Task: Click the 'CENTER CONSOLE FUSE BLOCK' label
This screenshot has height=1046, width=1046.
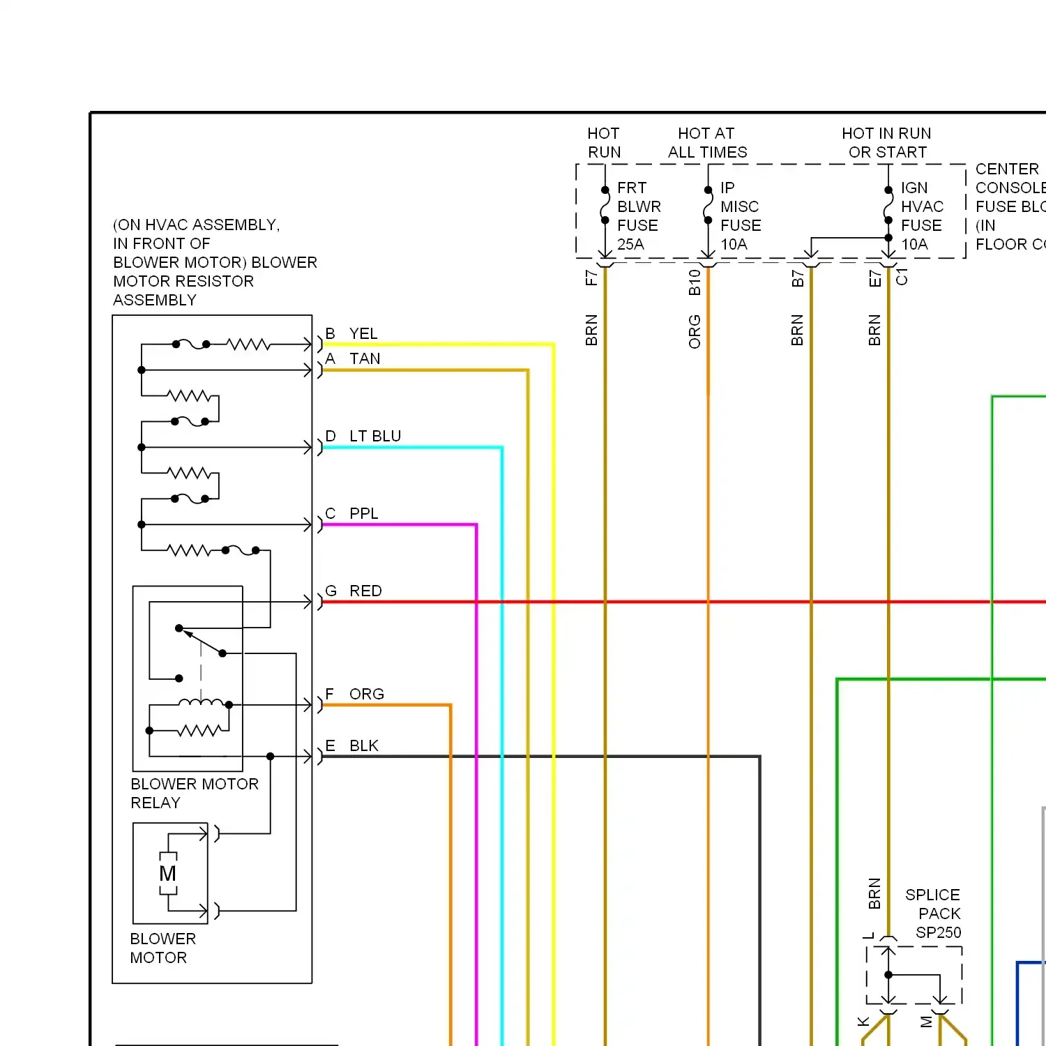Action: [x=1010, y=206]
